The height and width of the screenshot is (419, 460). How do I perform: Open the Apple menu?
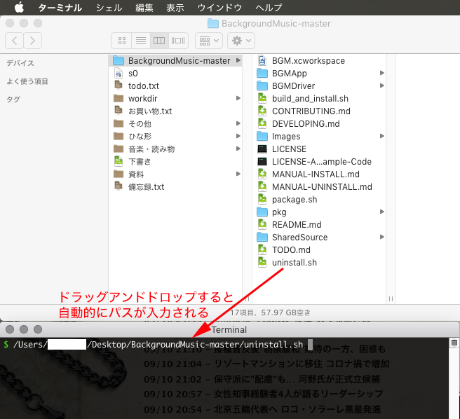click(20, 7)
